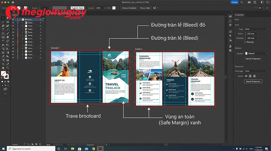Select the Lasso tool
The image size is (271, 151).
(x=8, y=22)
